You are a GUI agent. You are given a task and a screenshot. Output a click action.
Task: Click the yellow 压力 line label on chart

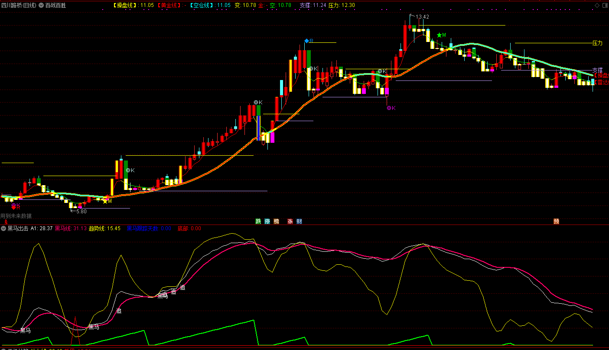click(x=597, y=43)
